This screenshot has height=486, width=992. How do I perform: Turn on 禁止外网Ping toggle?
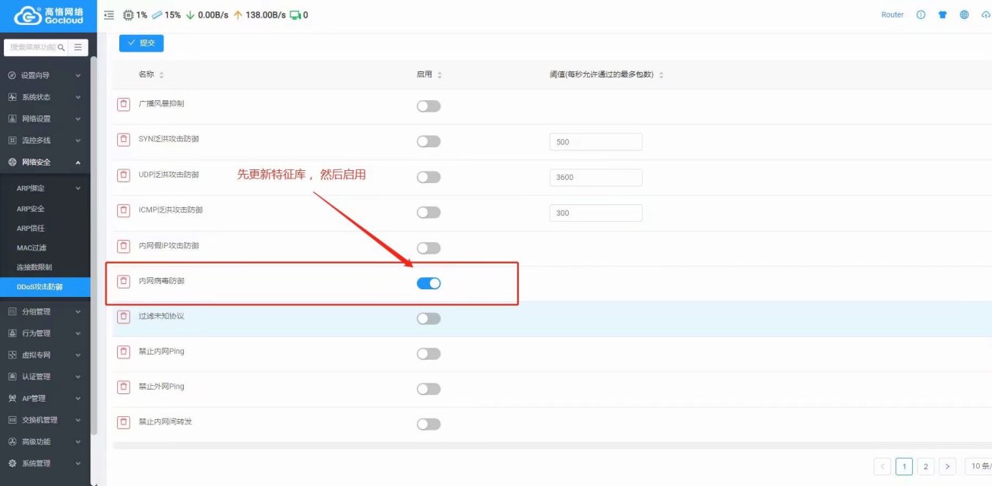click(x=428, y=389)
